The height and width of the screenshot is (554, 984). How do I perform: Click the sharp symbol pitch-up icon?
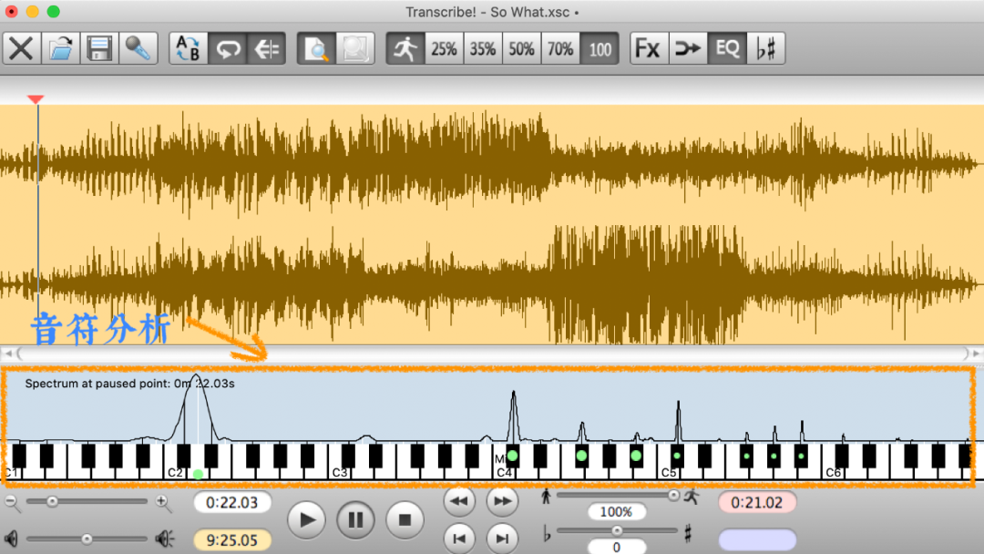click(x=688, y=534)
